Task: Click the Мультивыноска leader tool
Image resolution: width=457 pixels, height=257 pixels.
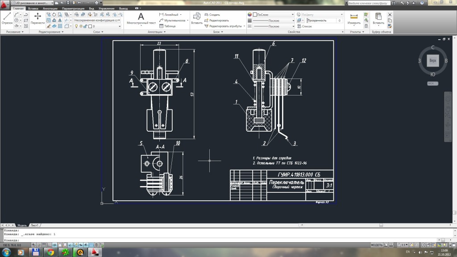Action: click(161, 21)
